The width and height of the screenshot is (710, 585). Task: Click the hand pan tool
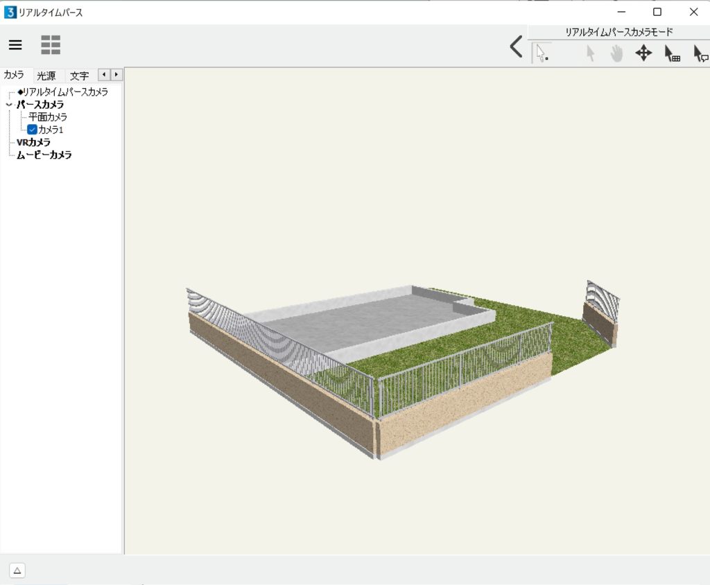(x=616, y=53)
